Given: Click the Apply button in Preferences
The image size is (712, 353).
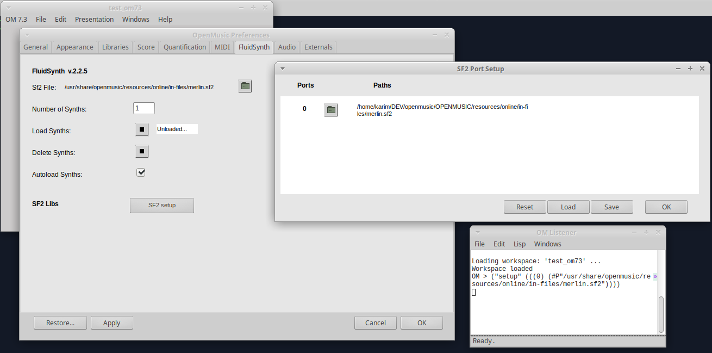Looking at the screenshot, I should click(x=111, y=323).
